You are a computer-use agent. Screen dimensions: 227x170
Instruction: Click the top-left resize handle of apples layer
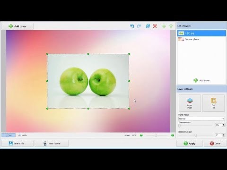47,54
